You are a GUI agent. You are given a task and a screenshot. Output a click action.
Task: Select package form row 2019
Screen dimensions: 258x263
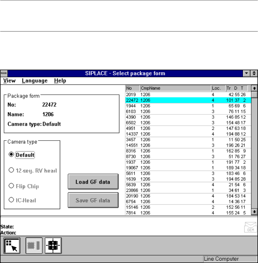point(188,95)
